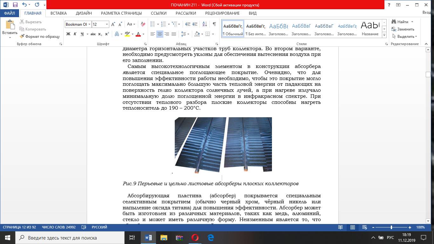The image size is (434, 244).
Task: Increase font size with the larger A
Action: point(113,24)
